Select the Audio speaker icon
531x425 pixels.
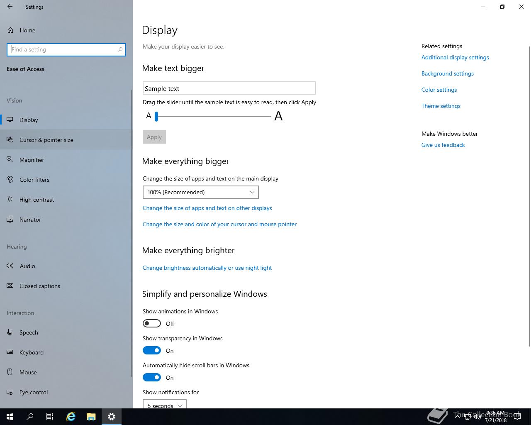tap(10, 266)
